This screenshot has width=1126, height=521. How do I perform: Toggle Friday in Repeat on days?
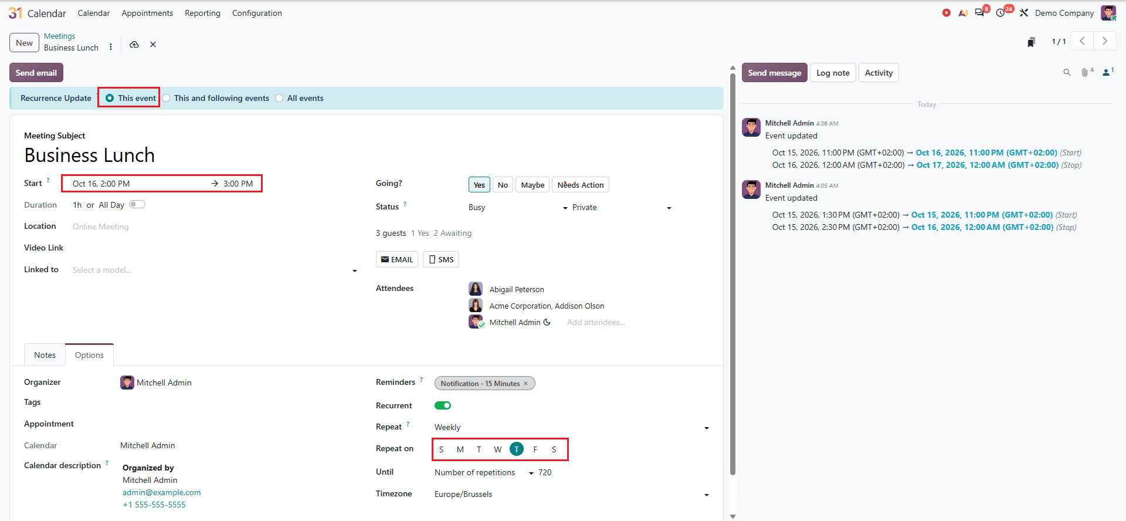coord(535,449)
